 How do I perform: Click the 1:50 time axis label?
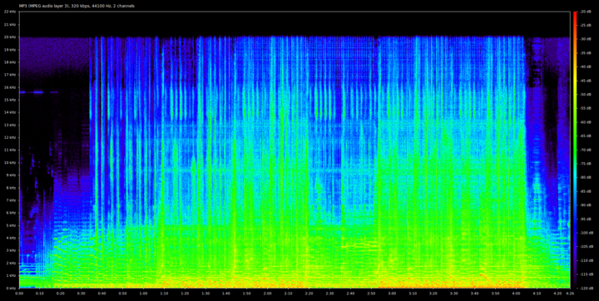tap(247, 294)
